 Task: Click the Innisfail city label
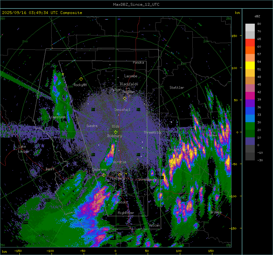pos(122,110)
